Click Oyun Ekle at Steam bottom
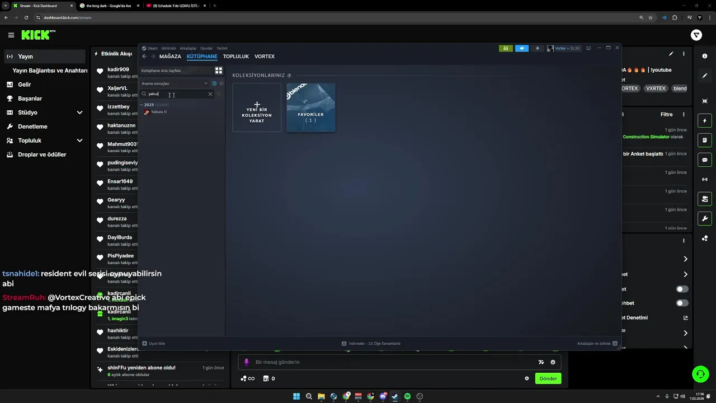716x403 pixels. (x=154, y=344)
